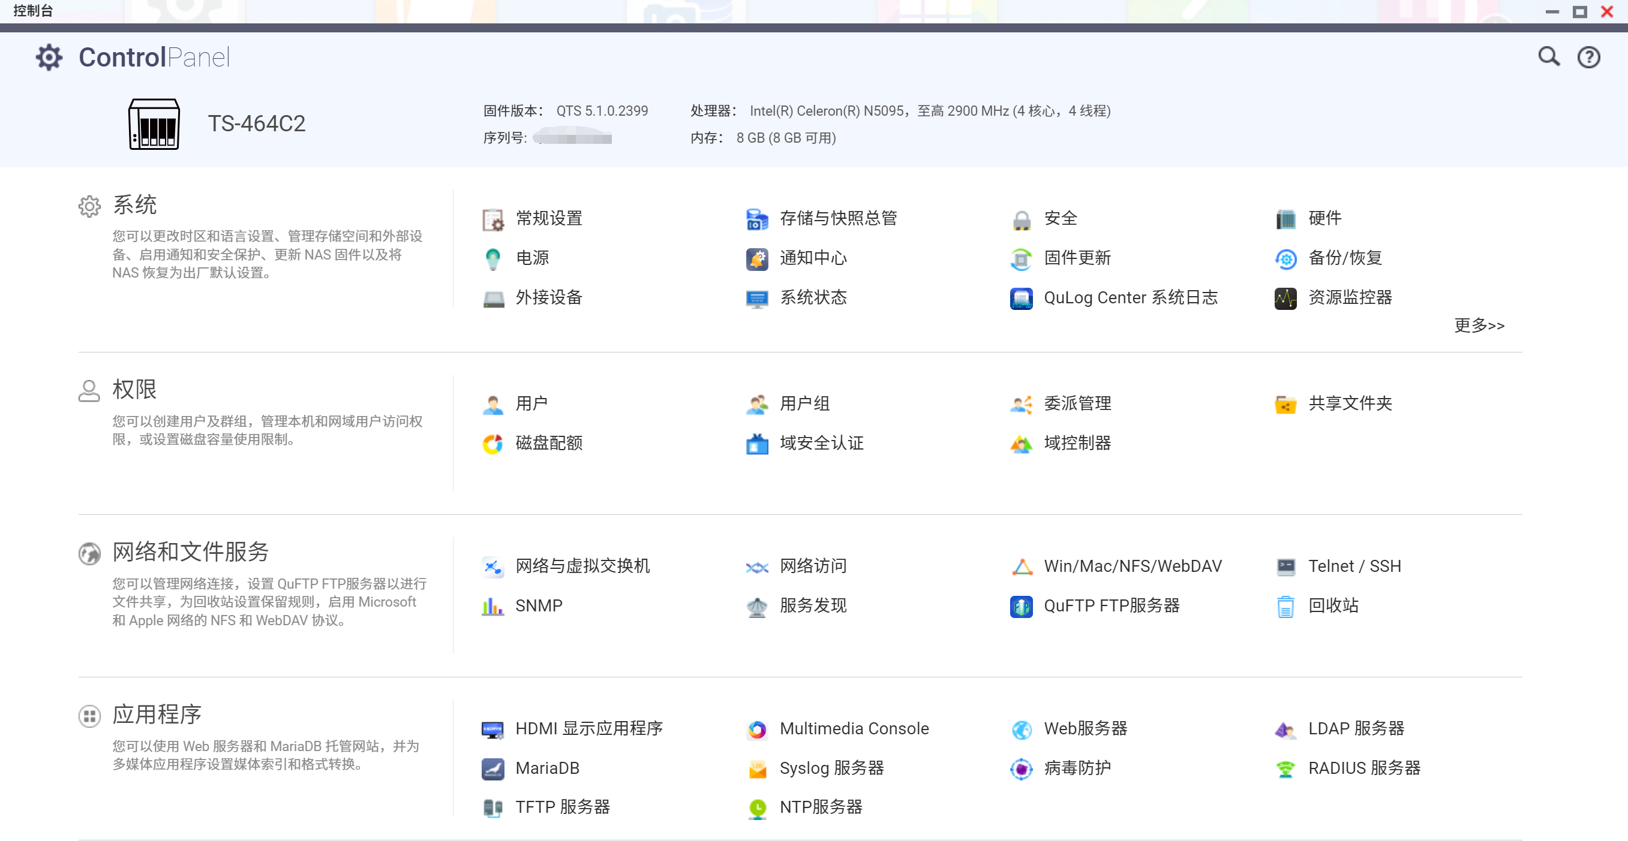Open the Shared Folders (共享文件夹) icon

click(x=1285, y=404)
